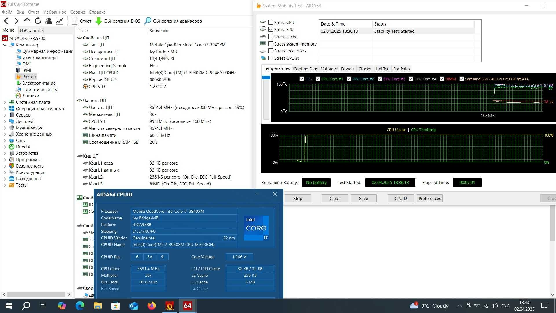
Task: Click the Stop button
Action: [298, 198]
